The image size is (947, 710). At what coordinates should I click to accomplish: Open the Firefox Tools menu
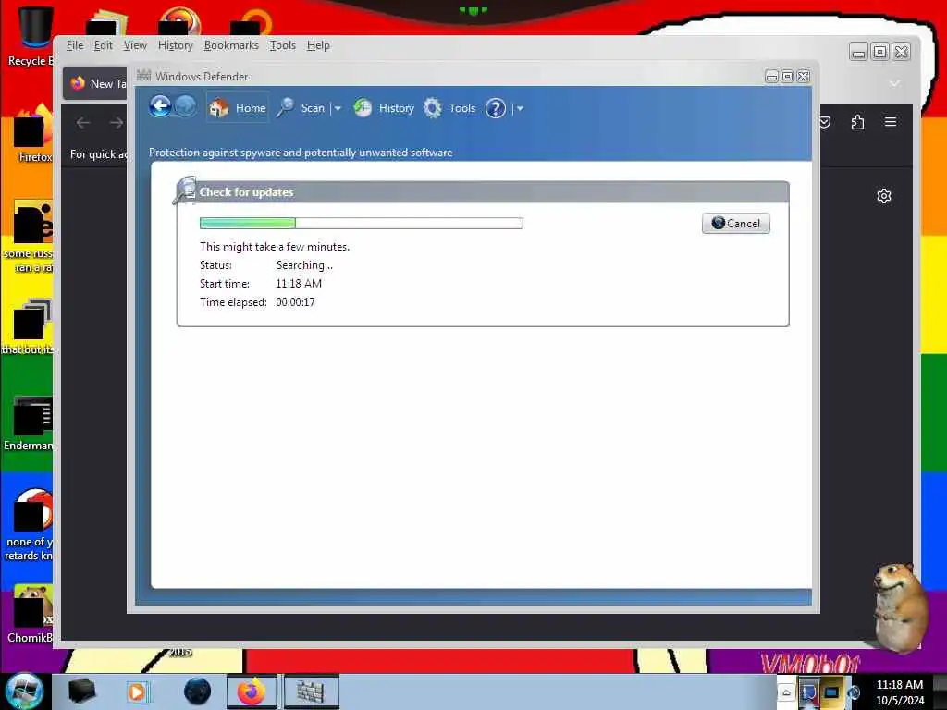tap(283, 45)
